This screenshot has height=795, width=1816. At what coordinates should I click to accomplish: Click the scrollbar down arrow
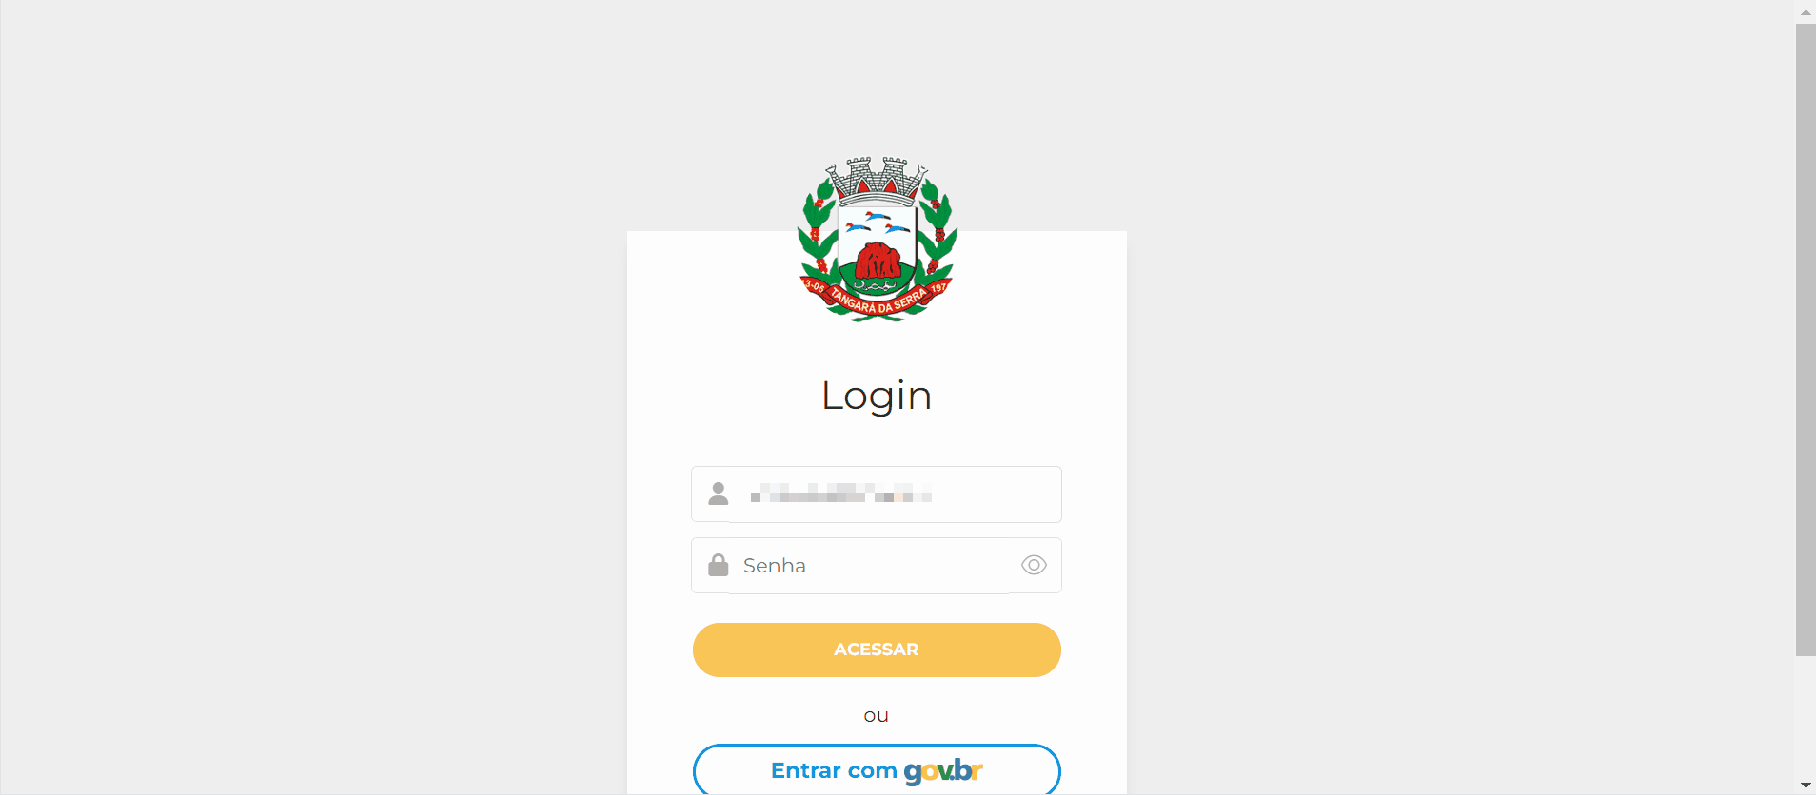(1806, 785)
